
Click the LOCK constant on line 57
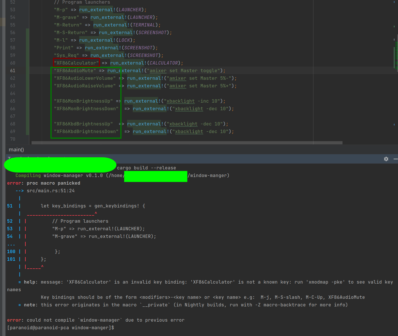(124, 40)
